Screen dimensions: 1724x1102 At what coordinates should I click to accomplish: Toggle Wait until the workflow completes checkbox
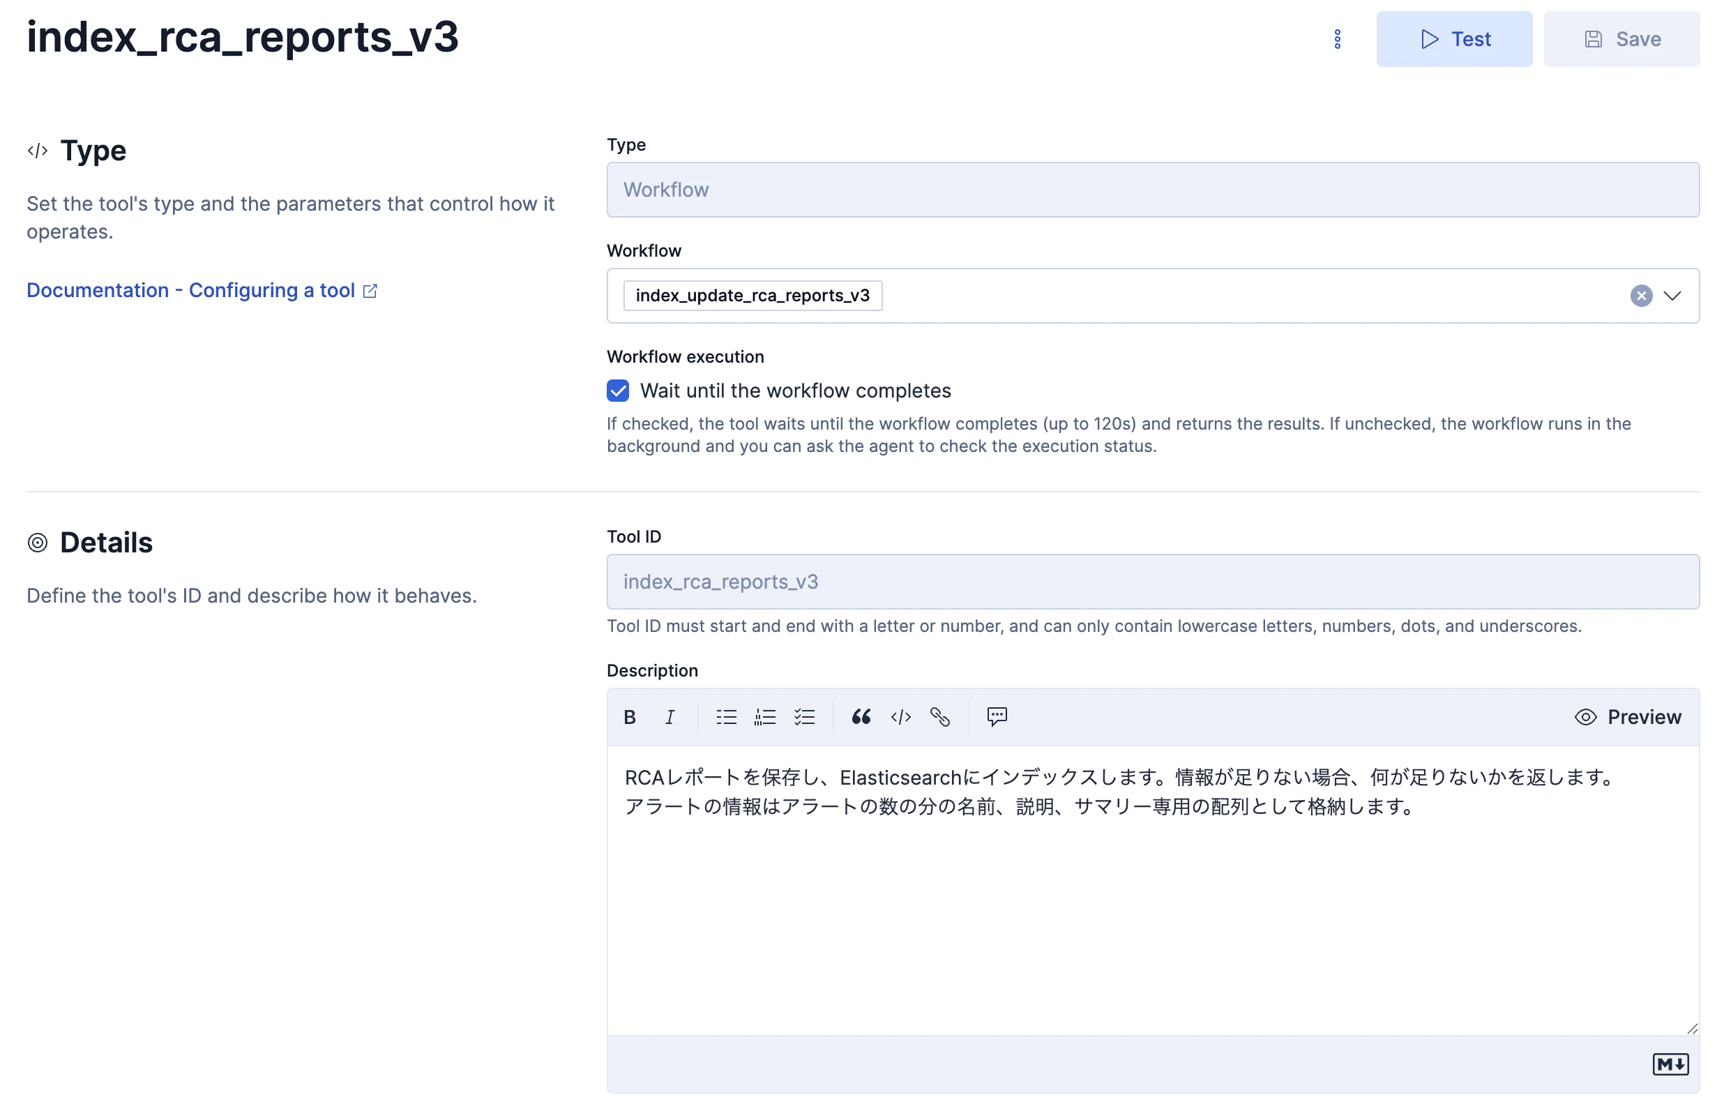tap(618, 391)
